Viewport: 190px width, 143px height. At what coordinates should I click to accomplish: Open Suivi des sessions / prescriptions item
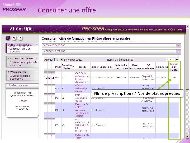pyautogui.click(x=20, y=77)
